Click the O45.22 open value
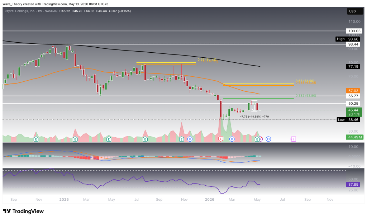 point(65,11)
